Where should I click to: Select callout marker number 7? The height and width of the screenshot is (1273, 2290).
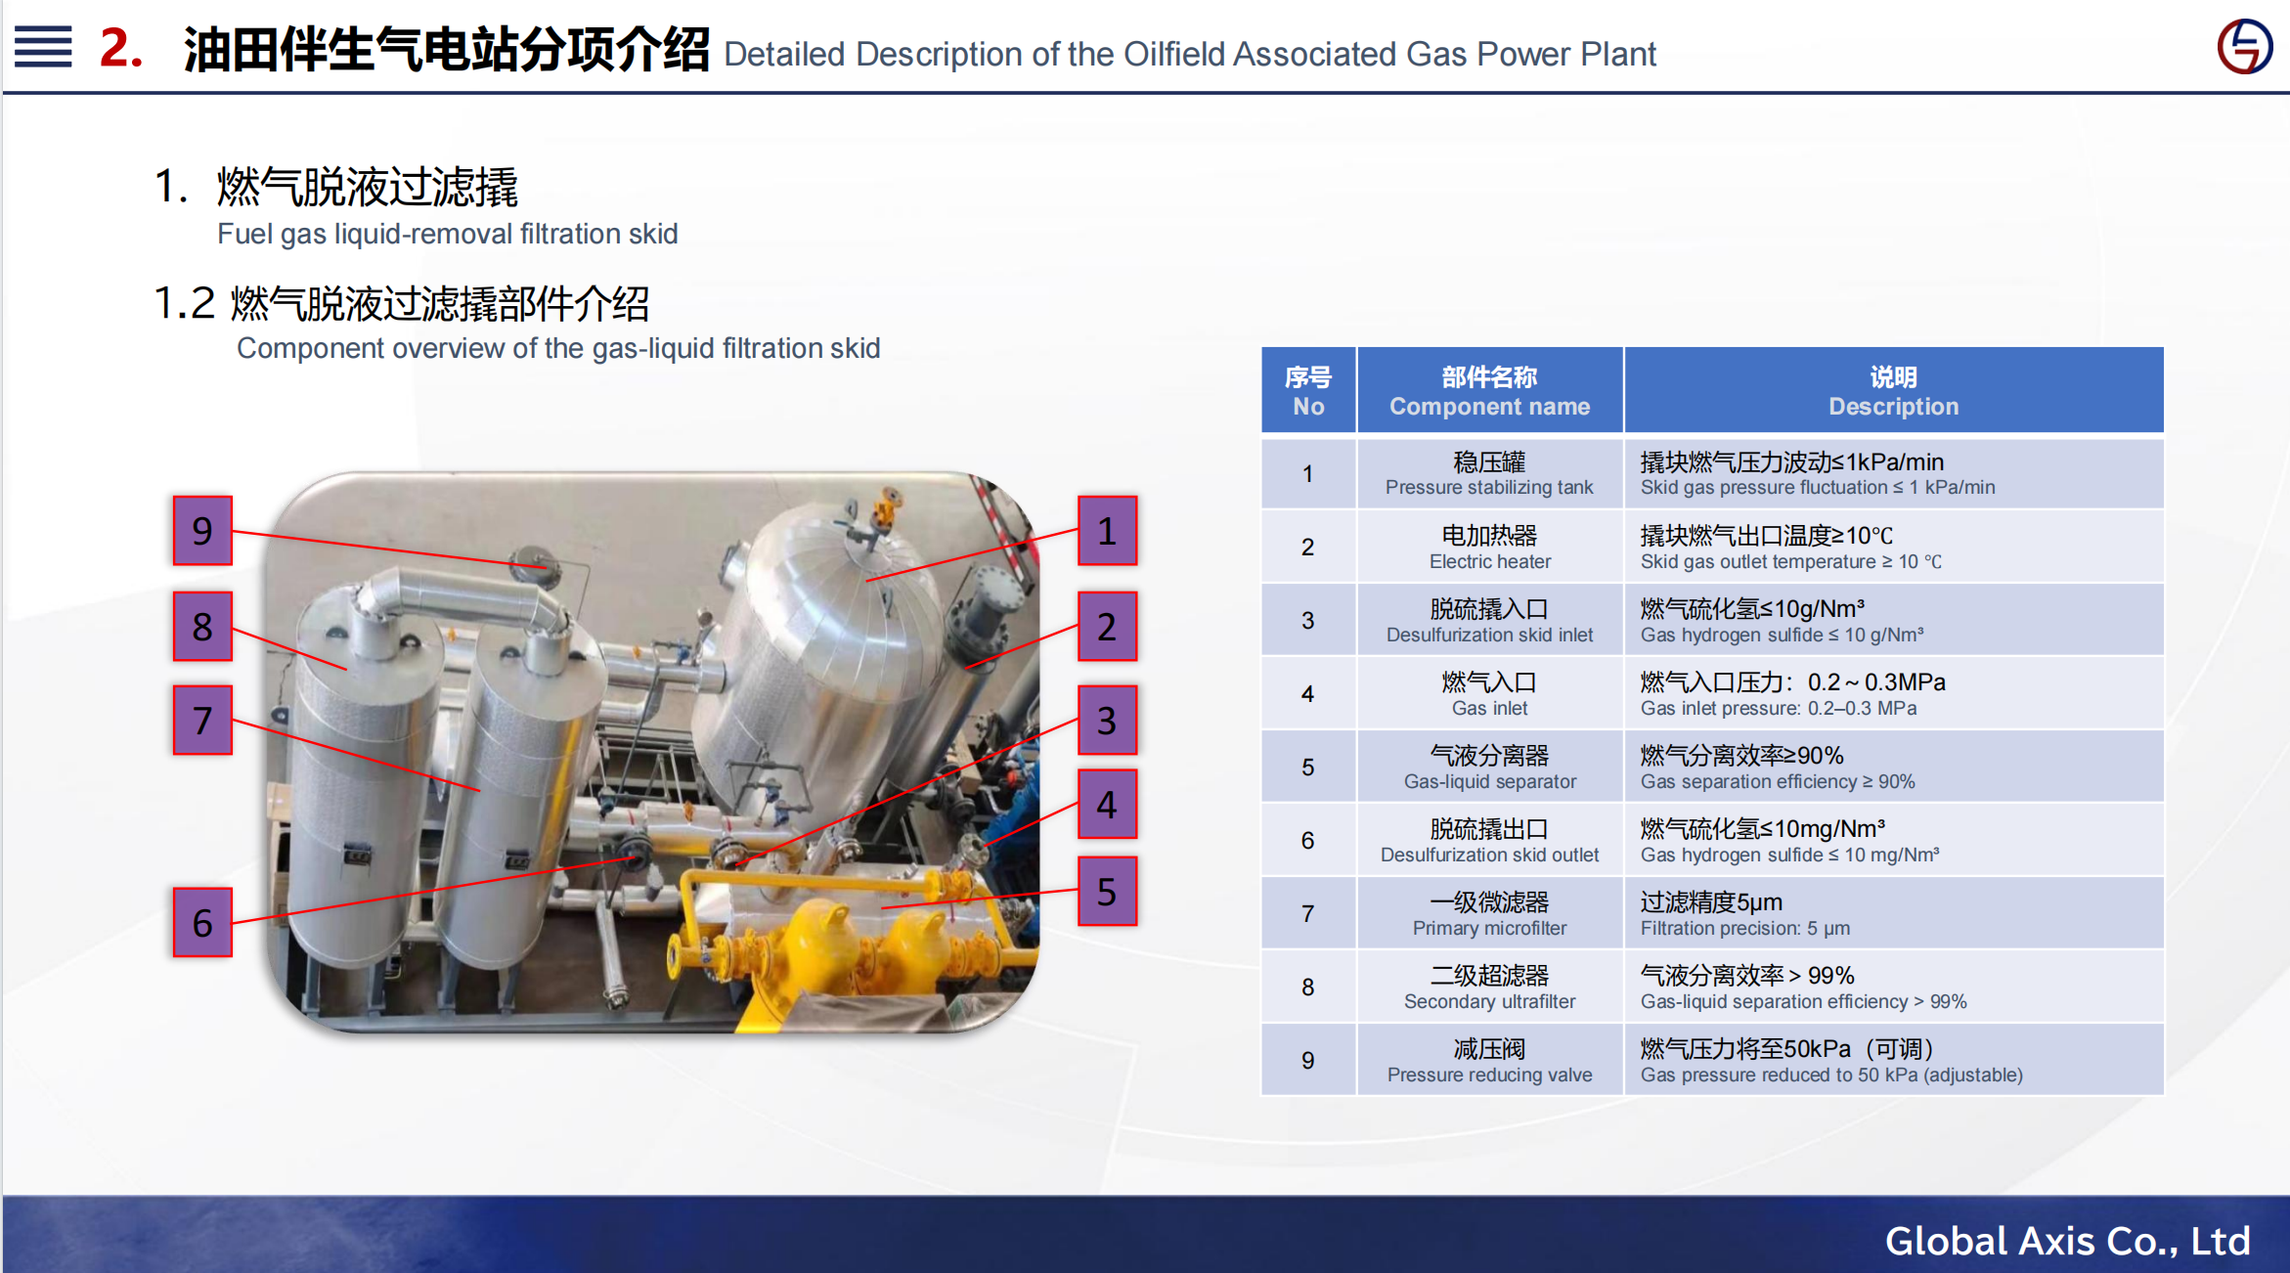202,721
